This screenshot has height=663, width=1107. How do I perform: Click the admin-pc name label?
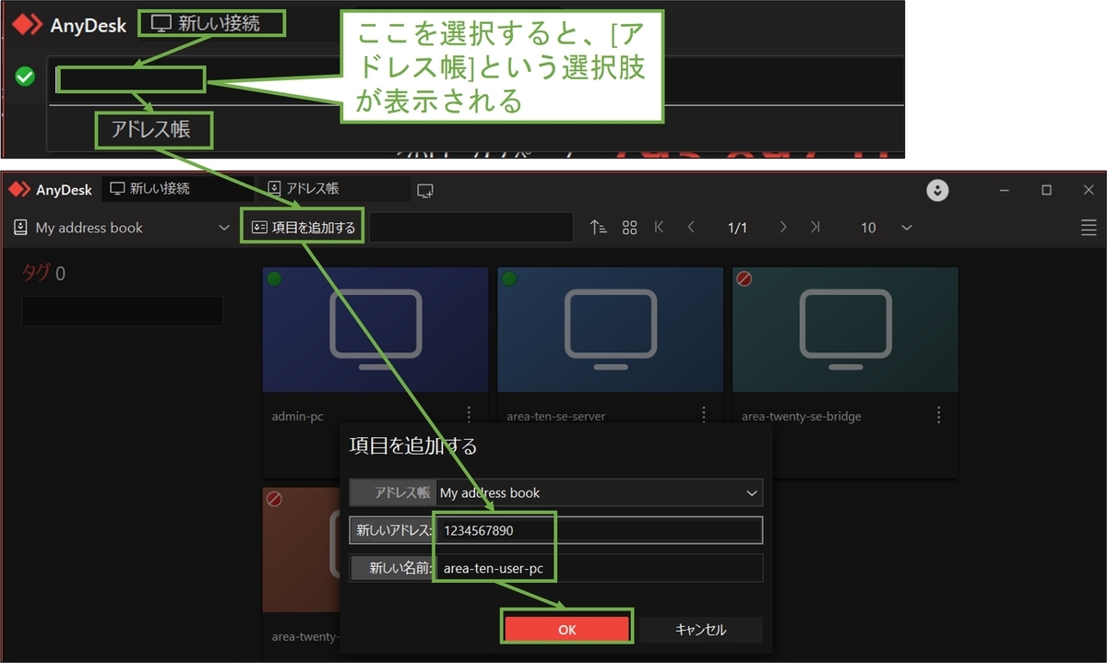coord(297,416)
